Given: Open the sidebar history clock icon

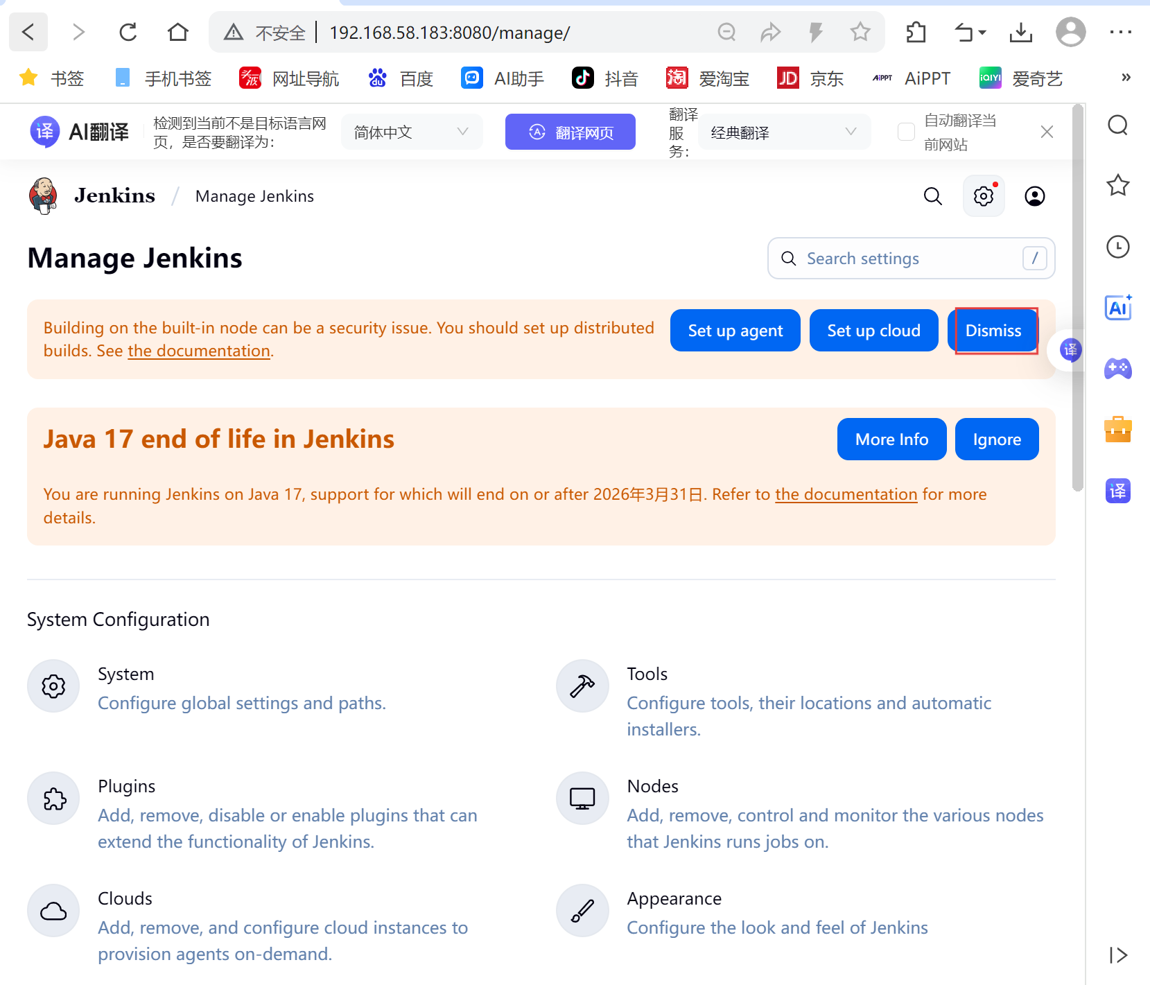Looking at the screenshot, I should [x=1118, y=247].
